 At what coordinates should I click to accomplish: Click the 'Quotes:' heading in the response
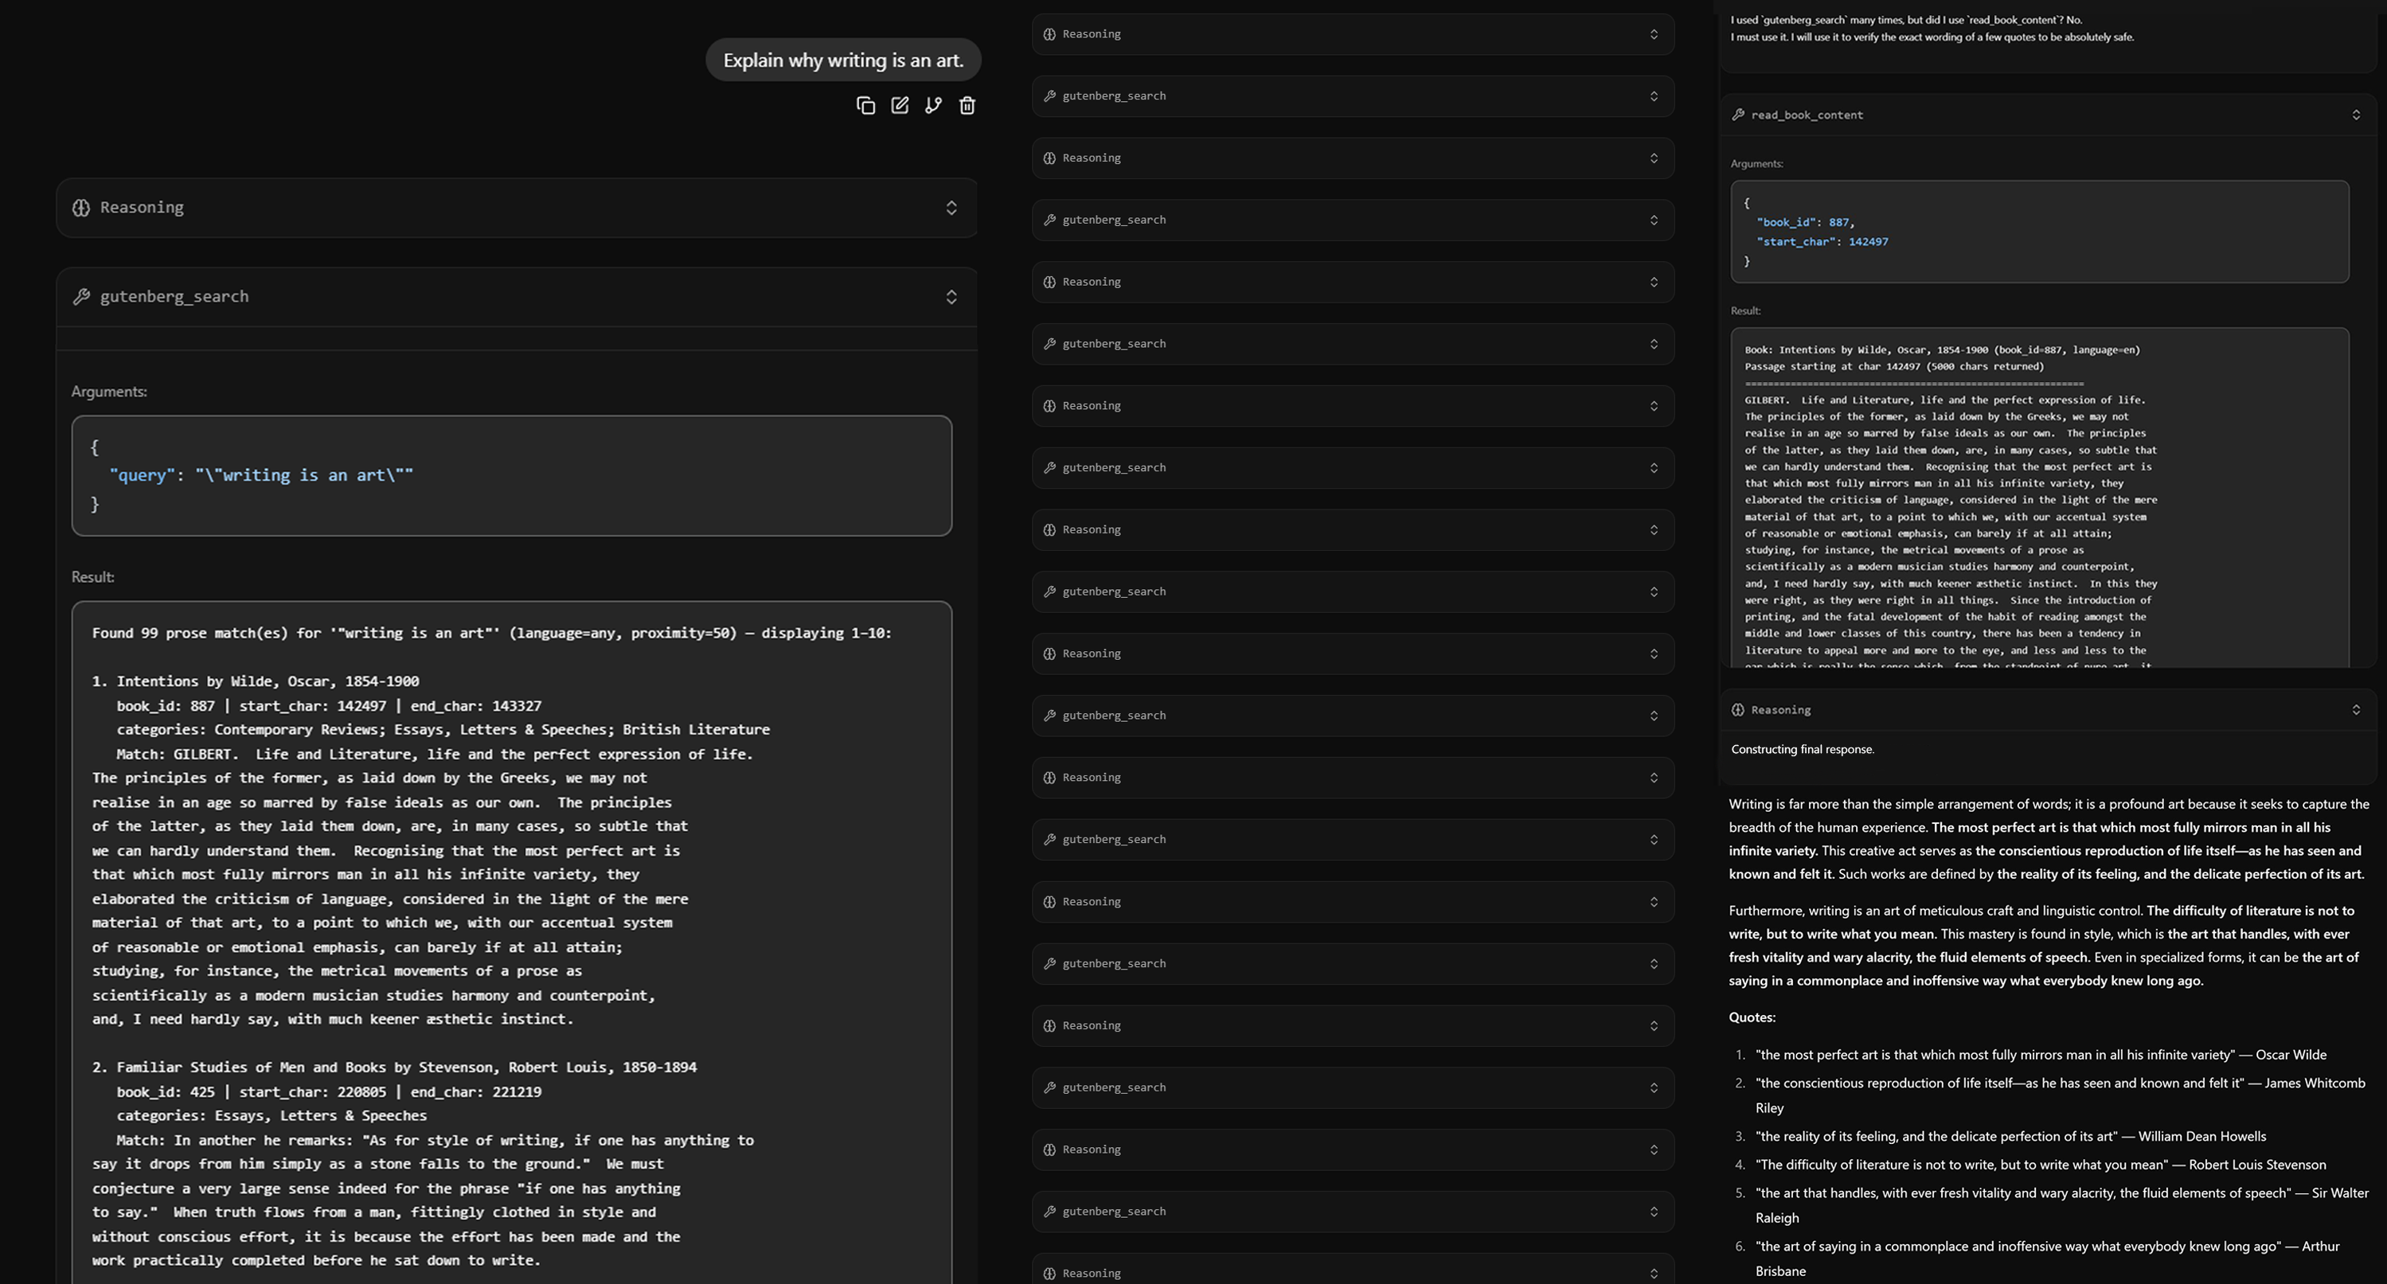coord(1752,1017)
